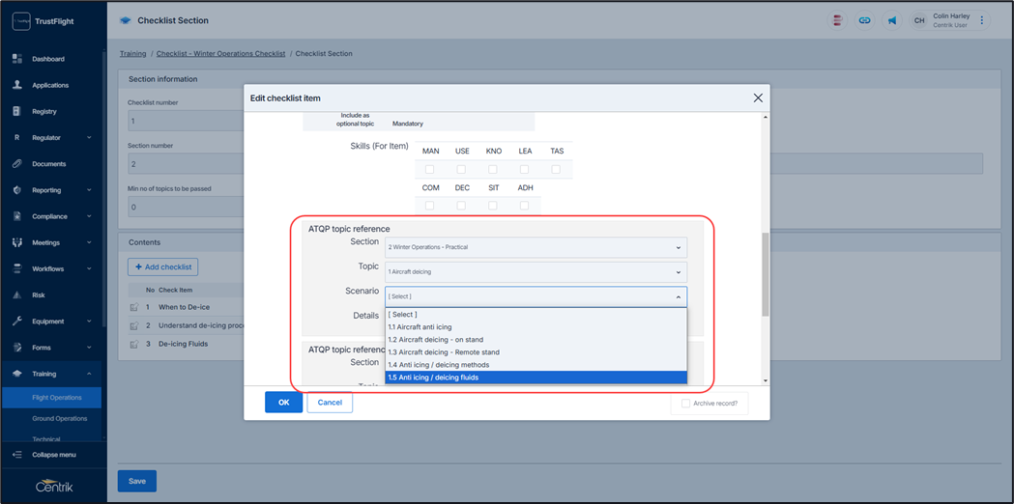
Task: Close the Edit checklist item dialog
Action: pos(758,98)
